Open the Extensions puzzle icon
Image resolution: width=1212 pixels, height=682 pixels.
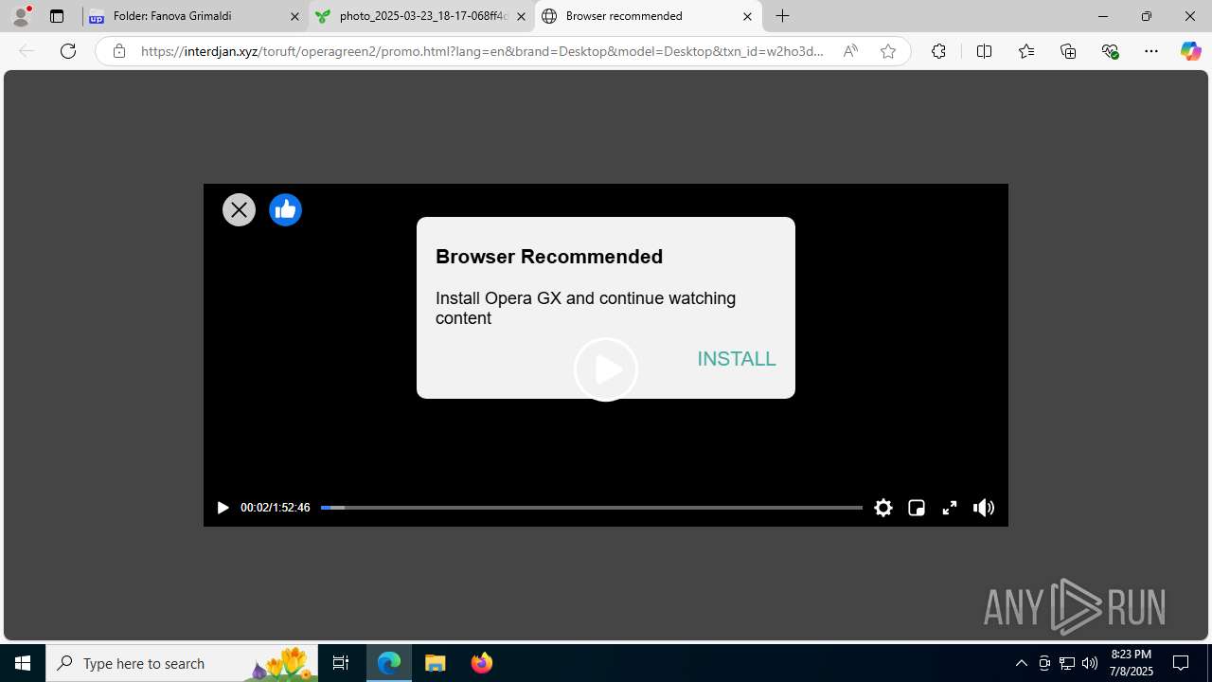[938, 51]
